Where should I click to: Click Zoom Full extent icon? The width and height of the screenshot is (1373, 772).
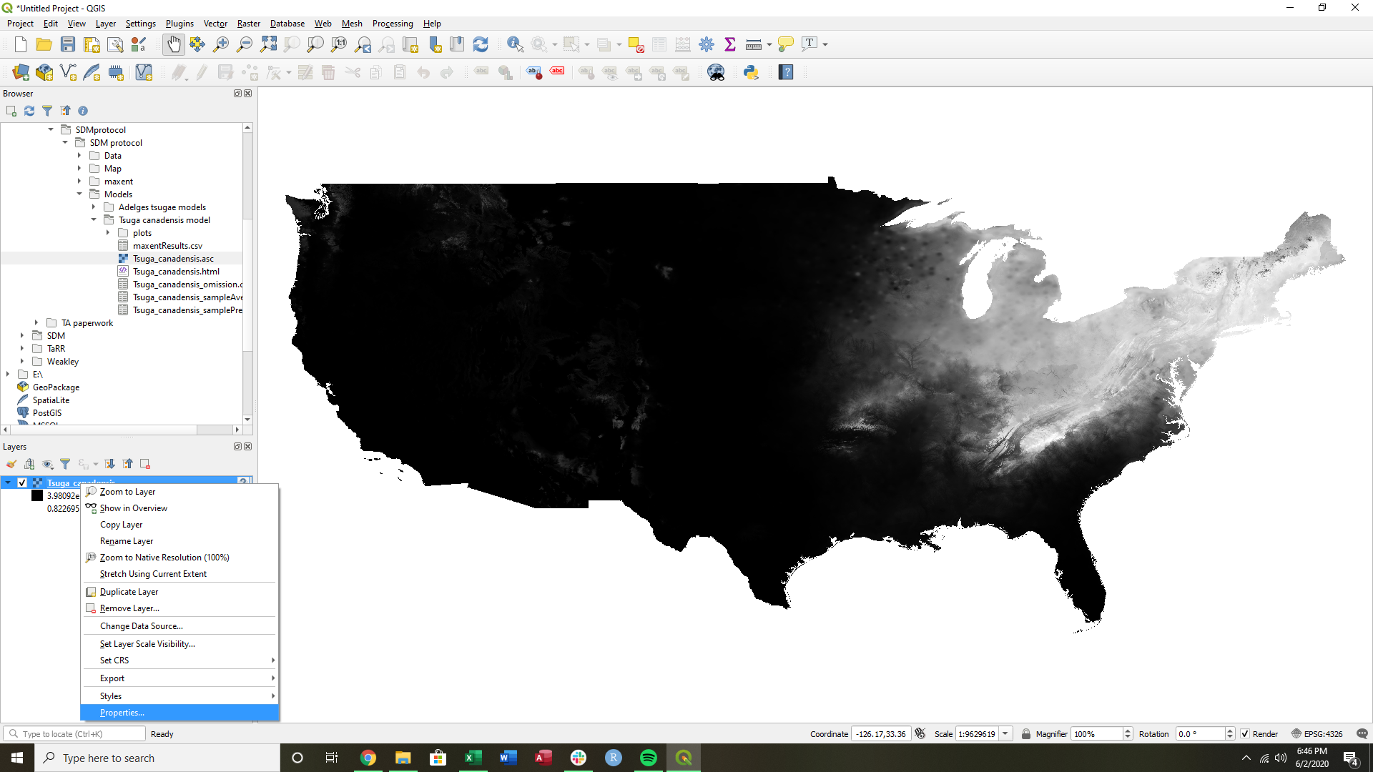click(268, 44)
